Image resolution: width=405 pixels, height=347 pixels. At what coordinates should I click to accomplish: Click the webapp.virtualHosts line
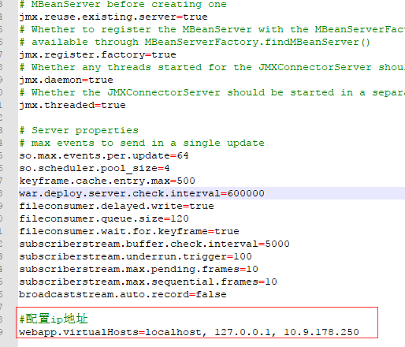(x=189, y=332)
